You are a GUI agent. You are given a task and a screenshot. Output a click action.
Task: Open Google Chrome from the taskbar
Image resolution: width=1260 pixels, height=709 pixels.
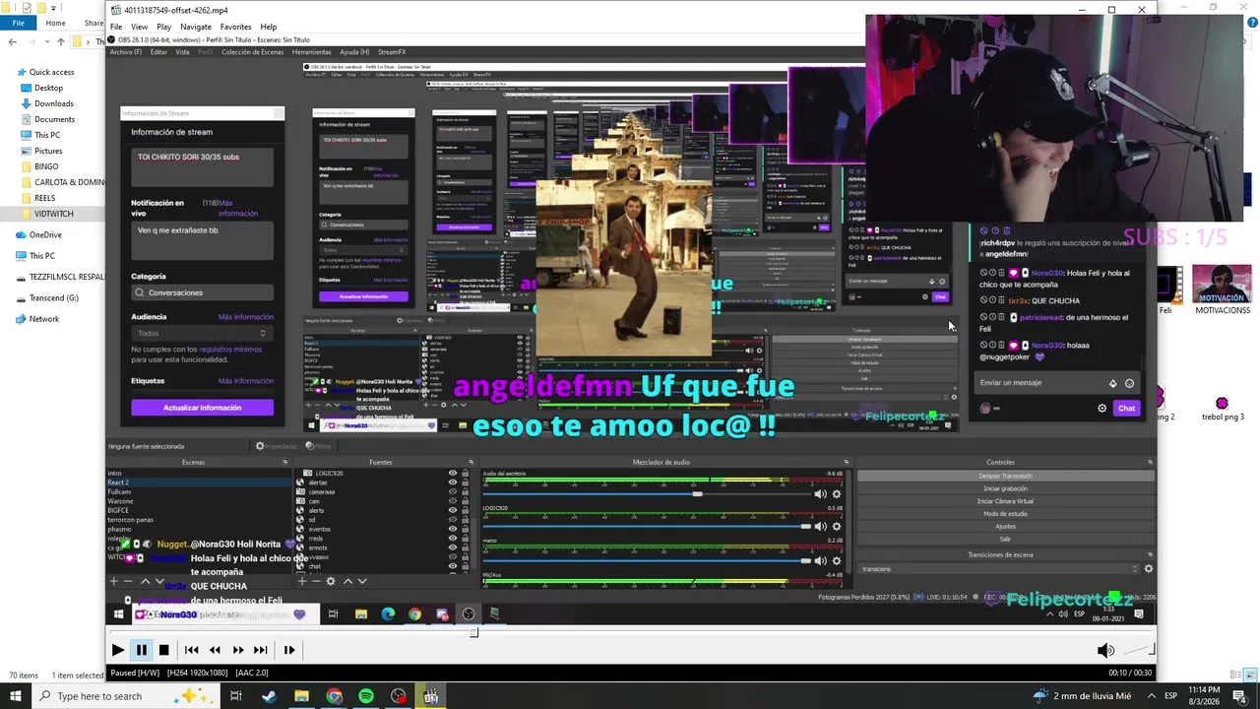tap(334, 696)
